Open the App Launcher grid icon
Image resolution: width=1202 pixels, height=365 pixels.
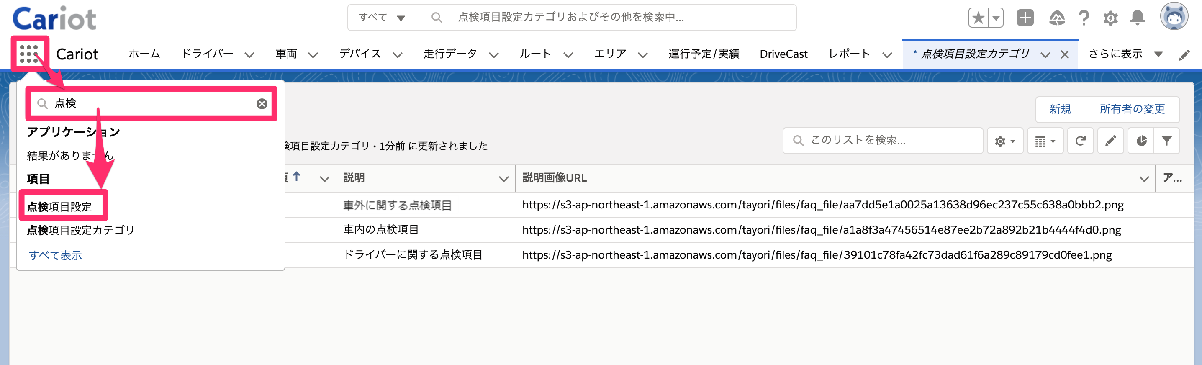click(29, 54)
